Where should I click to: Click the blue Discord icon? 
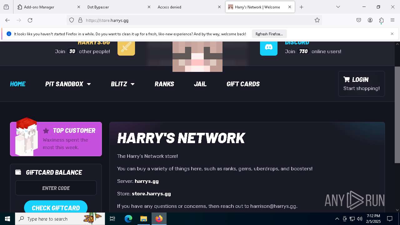pyautogui.click(x=269, y=47)
